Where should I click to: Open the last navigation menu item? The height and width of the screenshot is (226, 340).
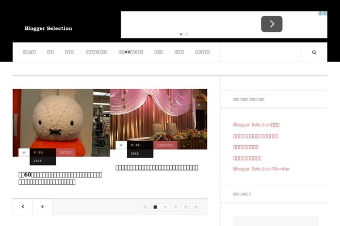[202, 53]
